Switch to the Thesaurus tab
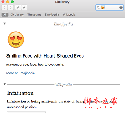The width and height of the screenshot is (125, 113). [x=34, y=14]
